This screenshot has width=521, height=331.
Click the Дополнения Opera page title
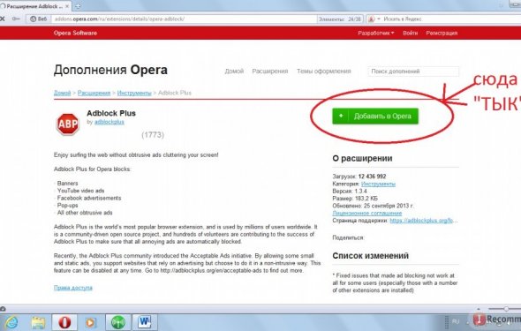[110, 70]
